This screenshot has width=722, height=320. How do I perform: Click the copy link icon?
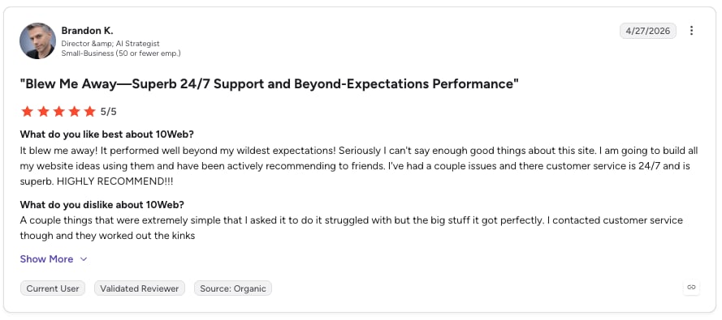691,288
